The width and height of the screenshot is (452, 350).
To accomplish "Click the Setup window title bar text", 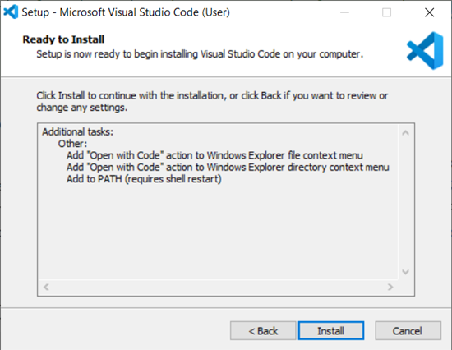I will [x=126, y=12].
